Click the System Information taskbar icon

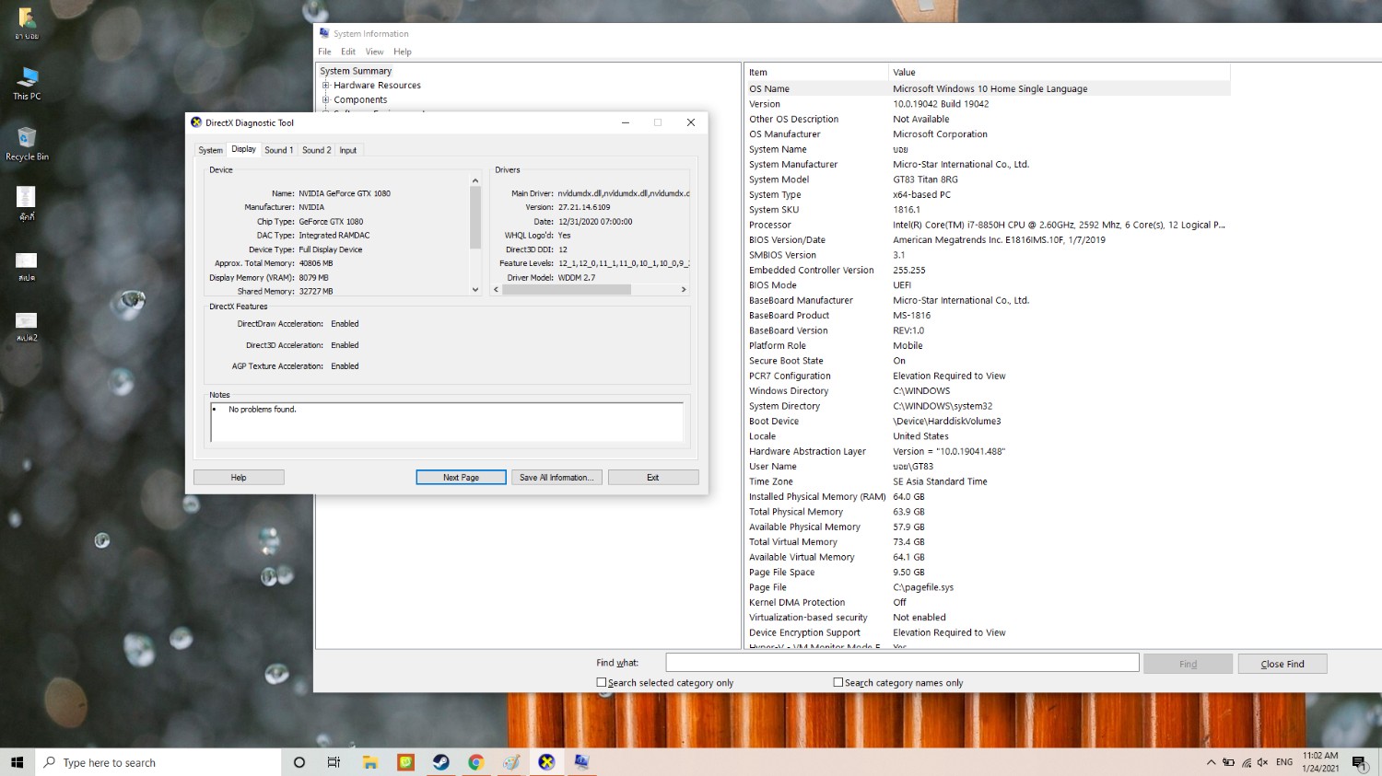pyautogui.click(x=581, y=762)
